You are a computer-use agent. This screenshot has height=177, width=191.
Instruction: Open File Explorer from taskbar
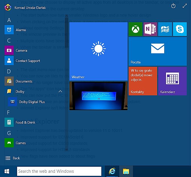[126, 171]
